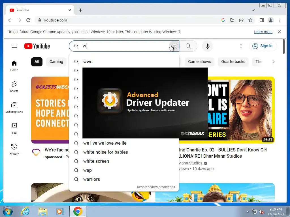Screen dimensions: 290x217
Task: Select the Gaming filter chip
Action: tap(56, 62)
